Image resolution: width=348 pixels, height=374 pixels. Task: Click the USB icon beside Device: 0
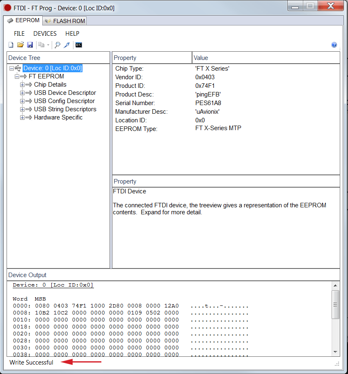coord(18,68)
